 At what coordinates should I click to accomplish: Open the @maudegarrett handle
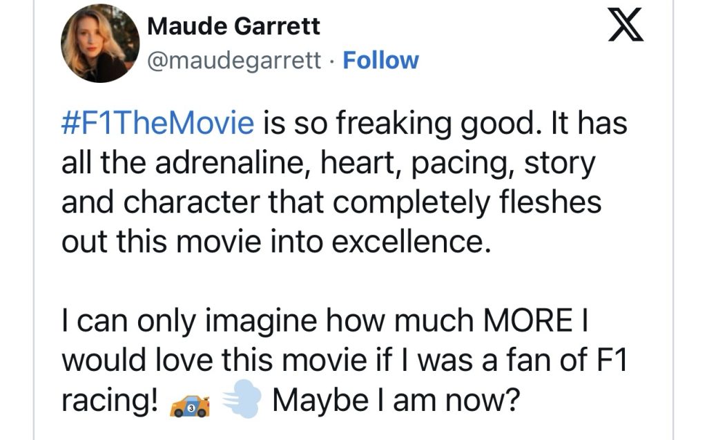(234, 61)
